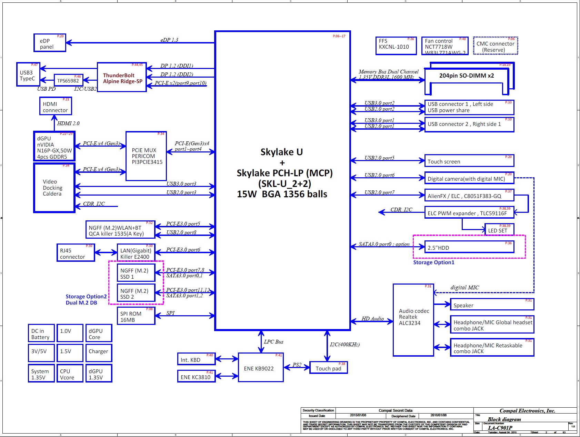Select the TPS65982 block
This screenshot has height=437, width=580.
pyautogui.click(x=68, y=81)
